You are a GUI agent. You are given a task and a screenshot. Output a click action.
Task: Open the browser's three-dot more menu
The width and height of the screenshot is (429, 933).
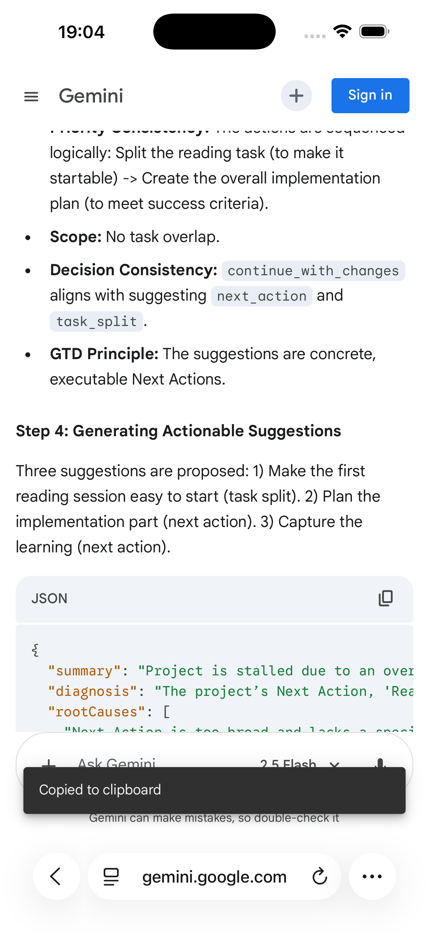click(372, 876)
